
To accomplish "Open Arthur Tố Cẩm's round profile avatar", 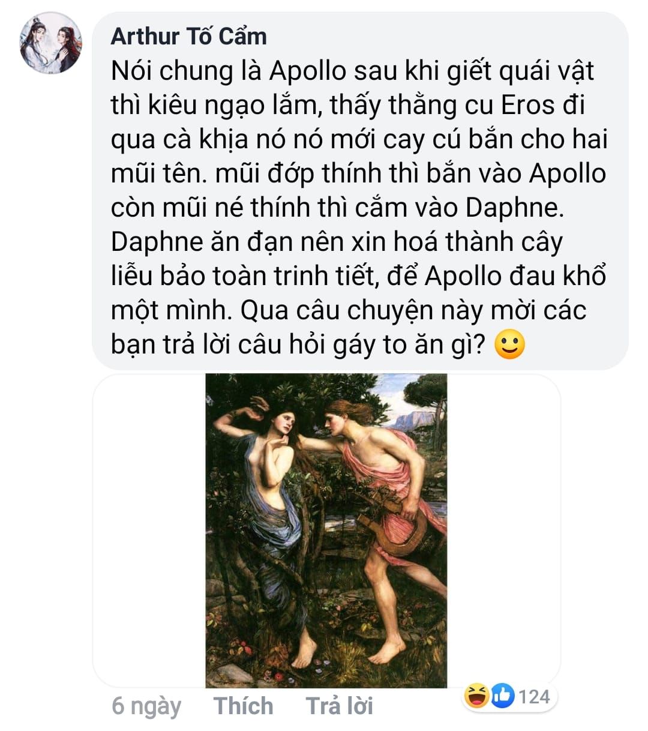I will (51, 43).
